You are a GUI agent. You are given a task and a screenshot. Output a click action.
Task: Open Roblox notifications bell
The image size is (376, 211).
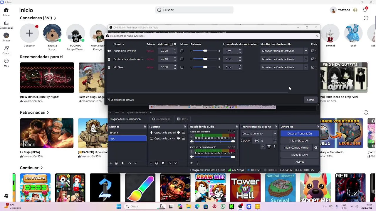pyautogui.click(x=365, y=10)
